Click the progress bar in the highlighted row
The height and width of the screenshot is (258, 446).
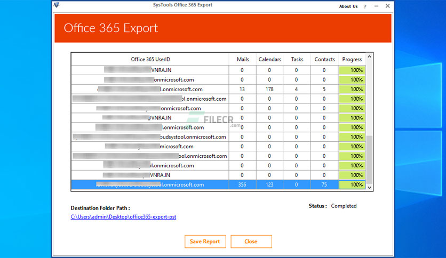[352, 184]
